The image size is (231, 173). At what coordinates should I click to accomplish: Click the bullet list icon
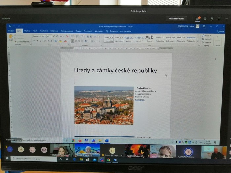click(73, 36)
